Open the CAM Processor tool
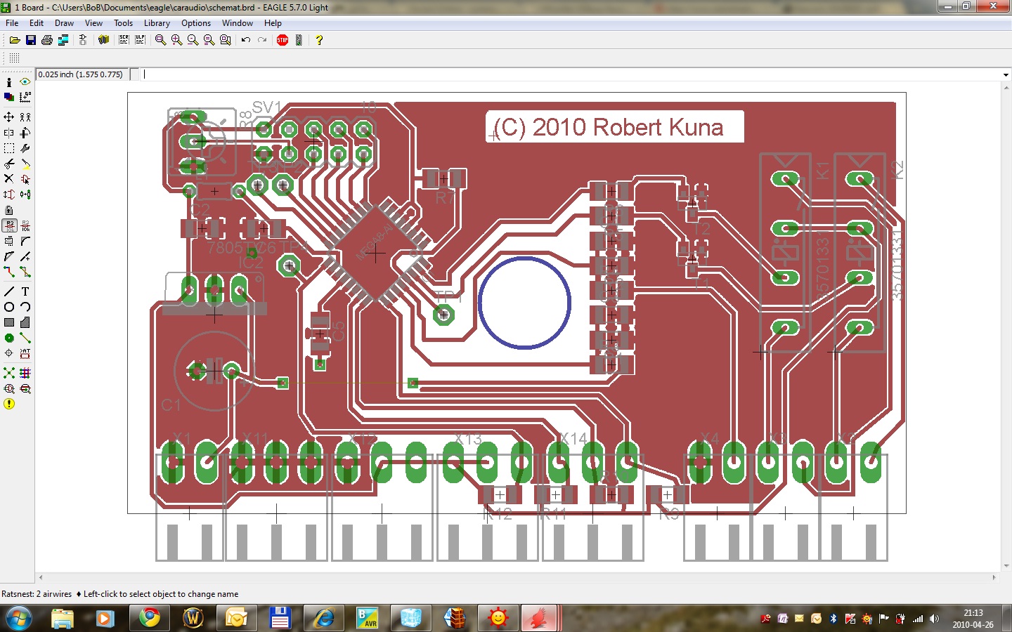Viewport: 1012px width, 632px height. pyautogui.click(x=63, y=40)
